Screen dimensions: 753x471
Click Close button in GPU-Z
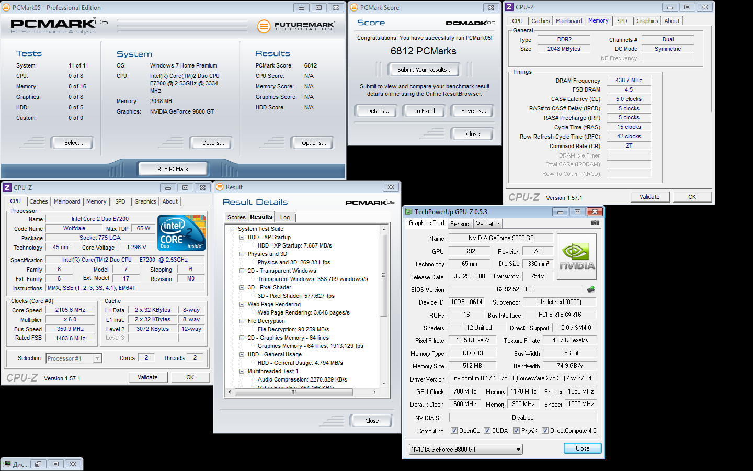point(583,448)
